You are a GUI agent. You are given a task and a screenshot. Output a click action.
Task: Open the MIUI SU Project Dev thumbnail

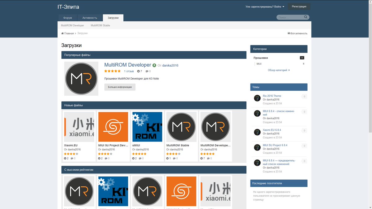[x=113, y=127]
